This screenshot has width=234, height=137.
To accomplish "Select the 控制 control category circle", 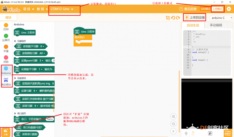I will click(x=6, y=25).
